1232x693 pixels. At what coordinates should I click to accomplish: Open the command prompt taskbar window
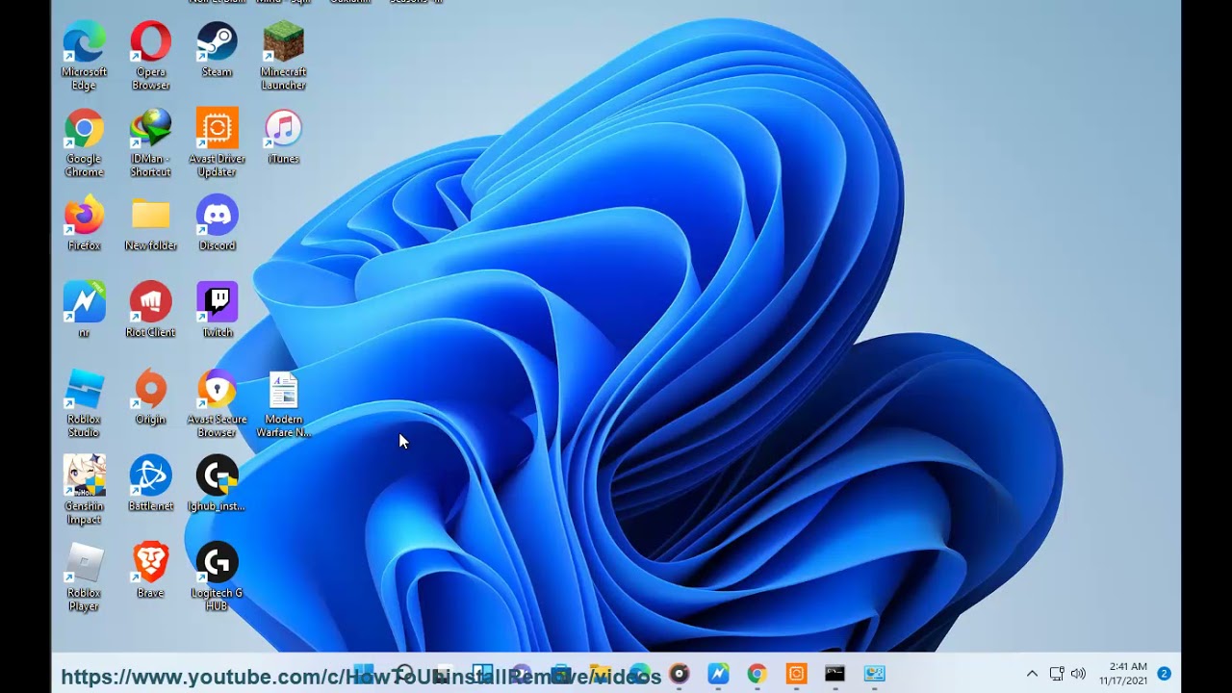(x=834, y=674)
